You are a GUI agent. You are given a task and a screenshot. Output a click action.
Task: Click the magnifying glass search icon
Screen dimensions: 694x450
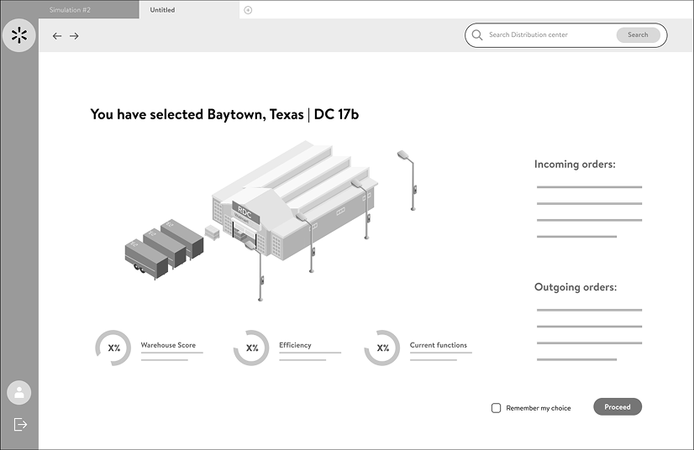(477, 35)
